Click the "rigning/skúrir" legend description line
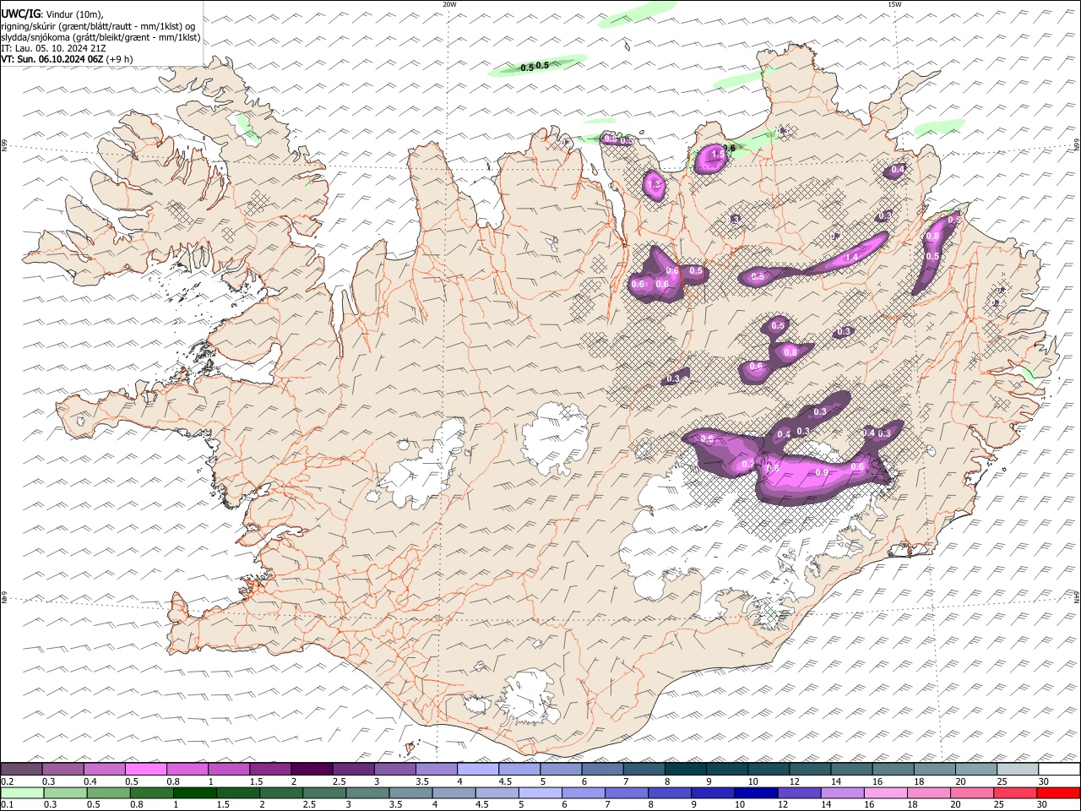The width and height of the screenshot is (1081, 811). tap(98, 26)
